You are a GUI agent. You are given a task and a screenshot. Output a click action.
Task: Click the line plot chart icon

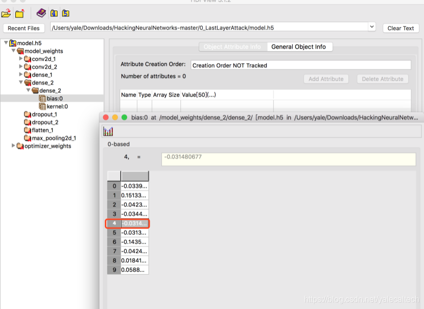point(108,131)
